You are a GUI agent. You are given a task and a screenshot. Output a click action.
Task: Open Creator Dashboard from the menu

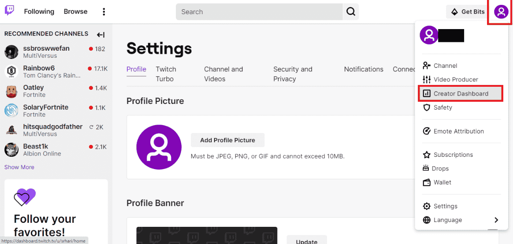pyautogui.click(x=461, y=93)
